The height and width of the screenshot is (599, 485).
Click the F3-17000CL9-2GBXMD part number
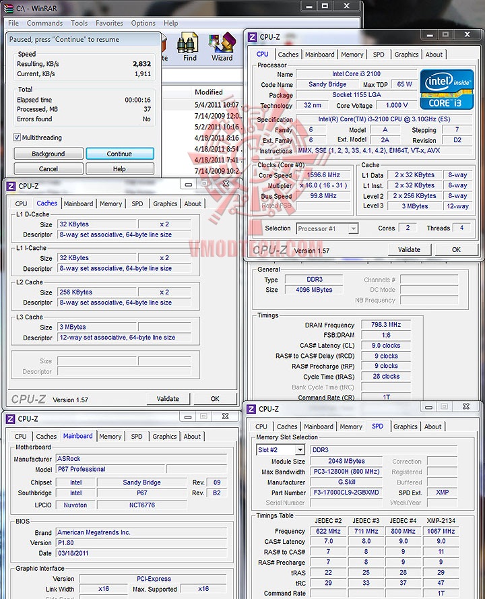point(346,493)
